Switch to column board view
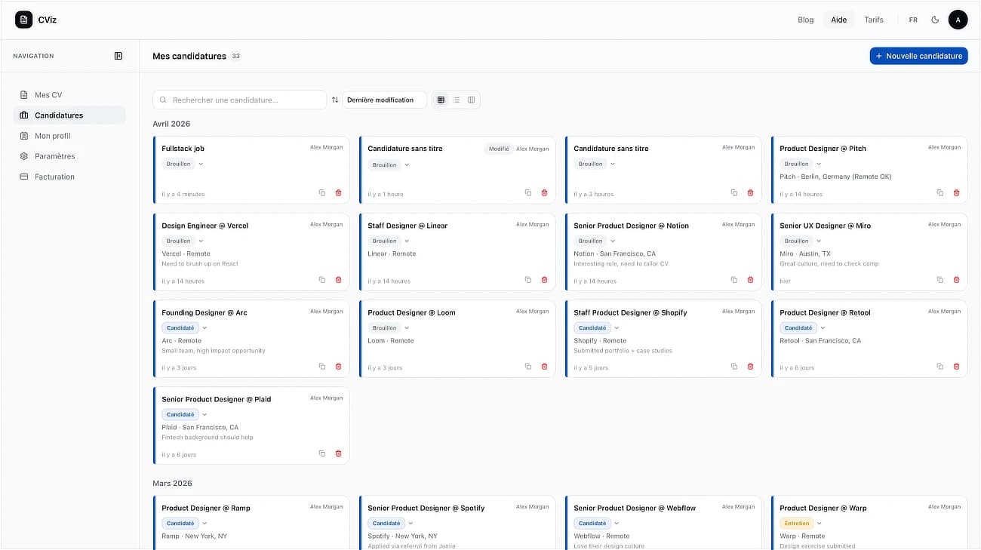Image resolution: width=981 pixels, height=550 pixels. 472,100
